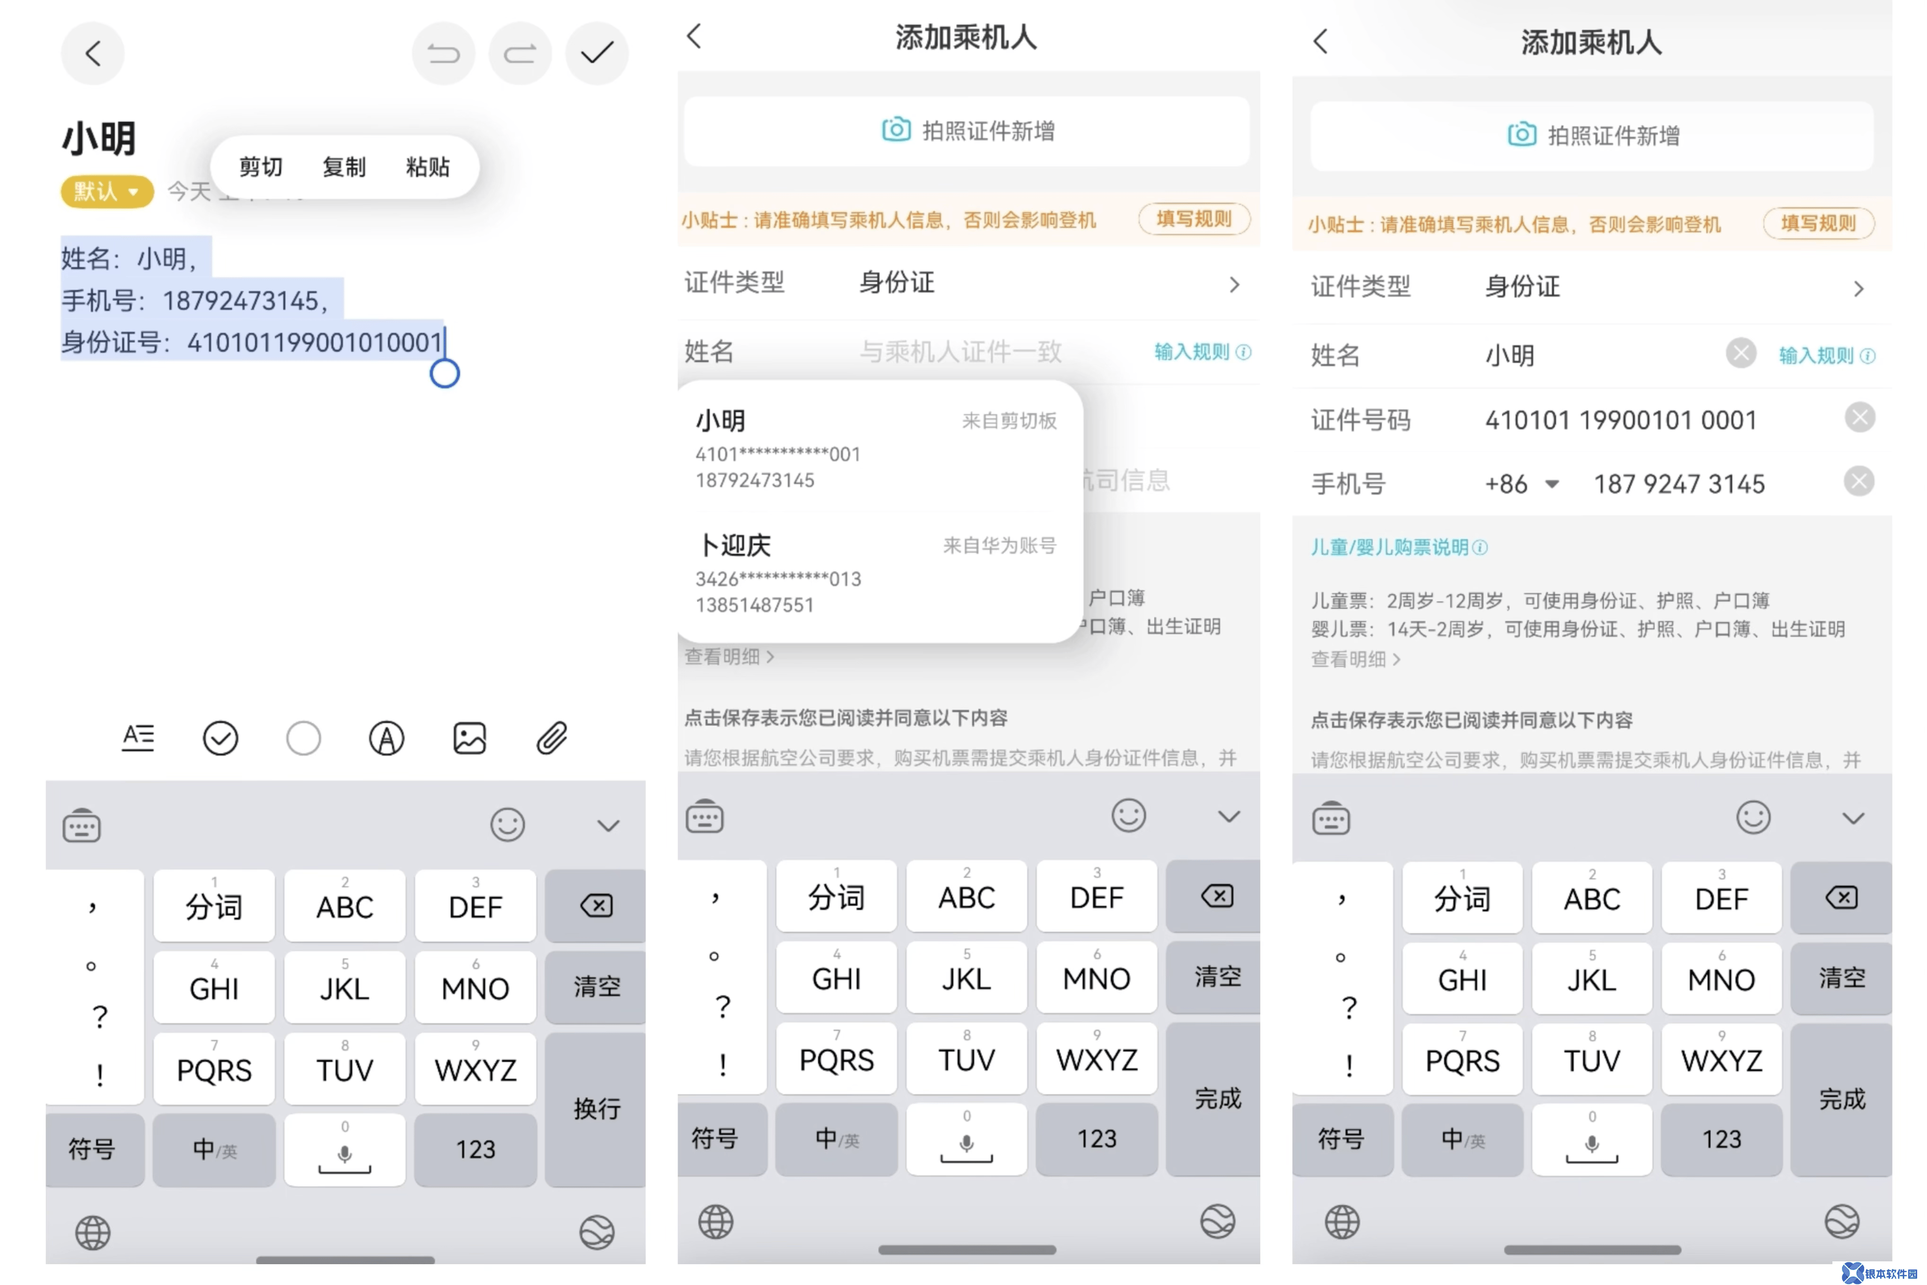Viewport: 1927px width, 1285px height.
Task: Open 查看明细 on the middle screen
Action: click(729, 656)
